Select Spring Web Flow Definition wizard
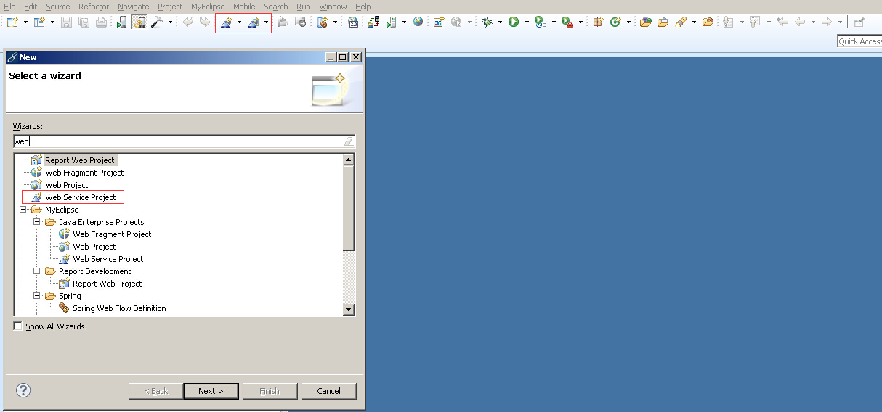 119,308
